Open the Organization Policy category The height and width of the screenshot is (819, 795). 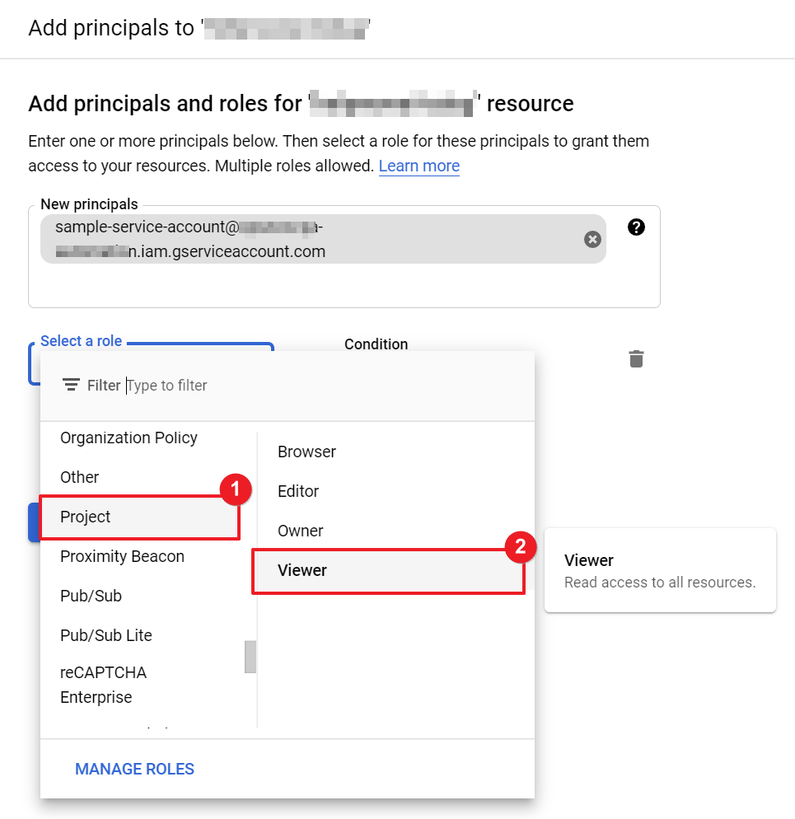click(x=129, y=438)
